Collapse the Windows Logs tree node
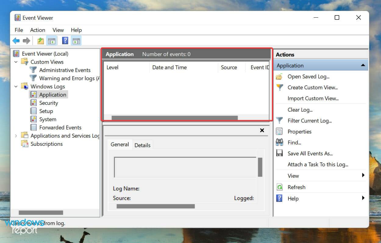The image size is (381, 243). 16,86
